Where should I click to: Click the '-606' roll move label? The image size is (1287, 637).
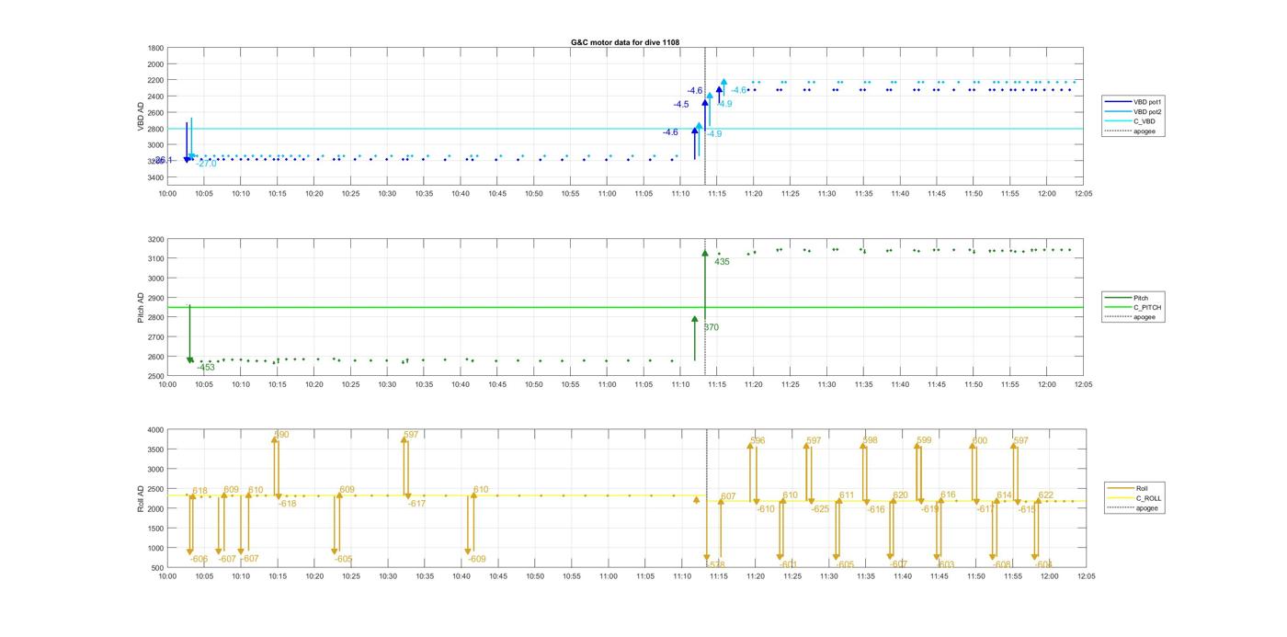[x=199, y=559]
